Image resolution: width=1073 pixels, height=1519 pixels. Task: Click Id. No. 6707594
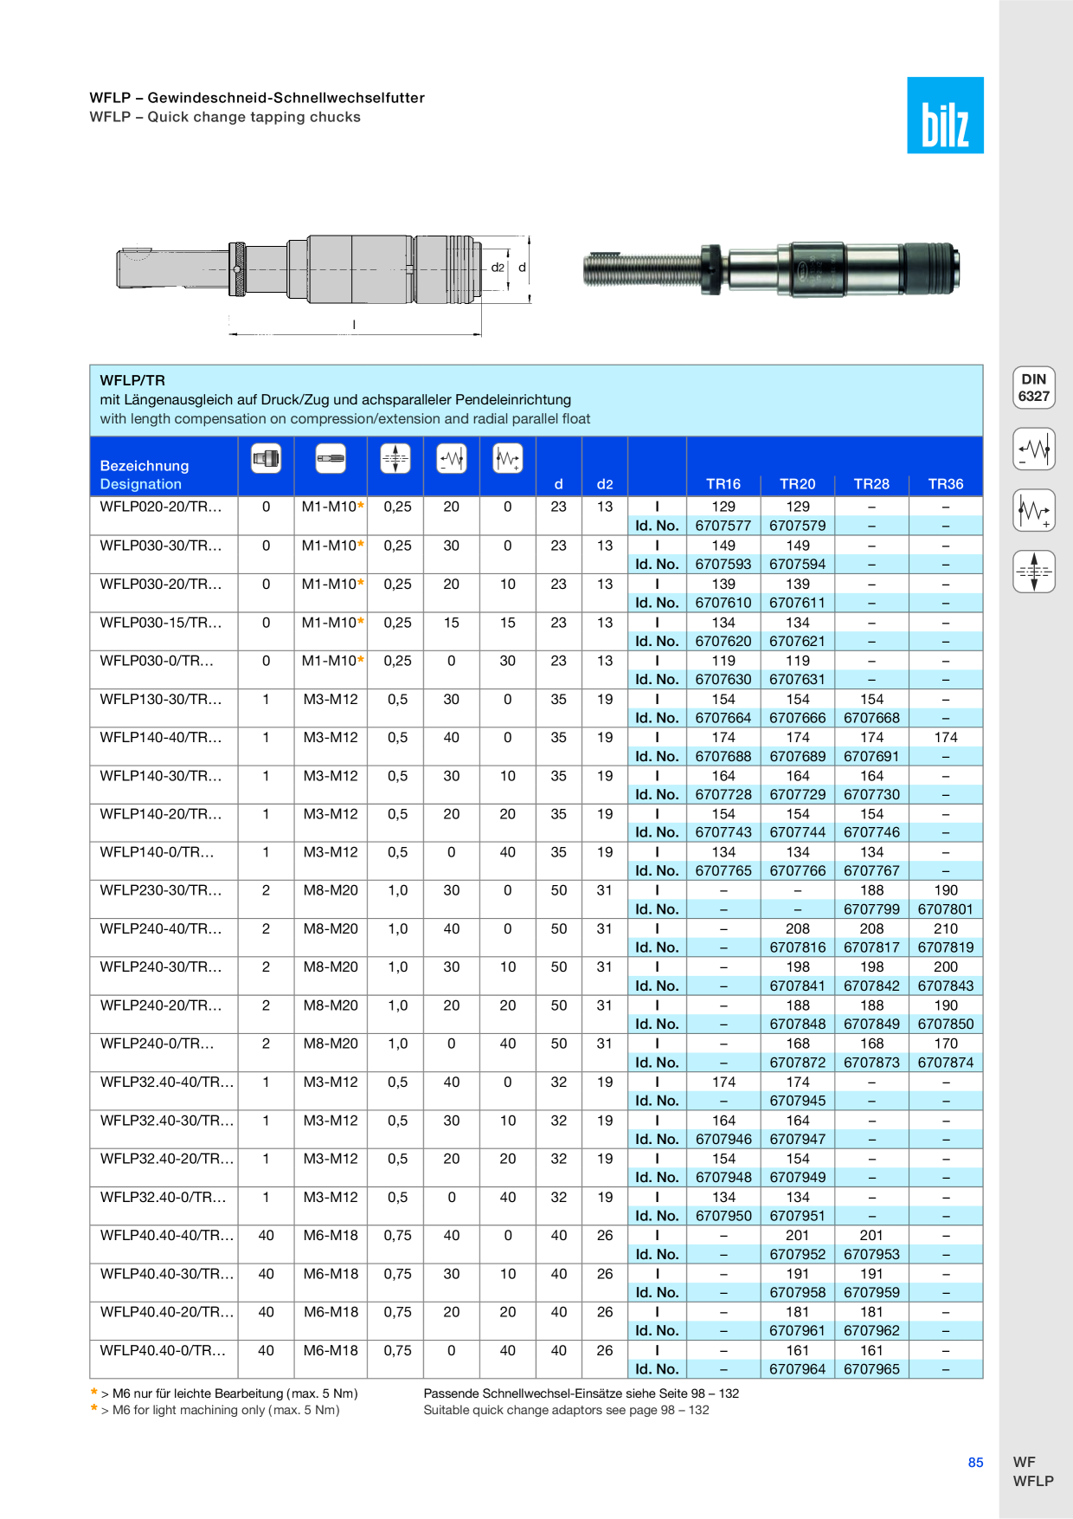(x=798, y=564)
